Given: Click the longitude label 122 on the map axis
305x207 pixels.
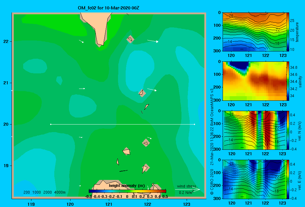Looking at the screenshot, I should pos(148,204).
